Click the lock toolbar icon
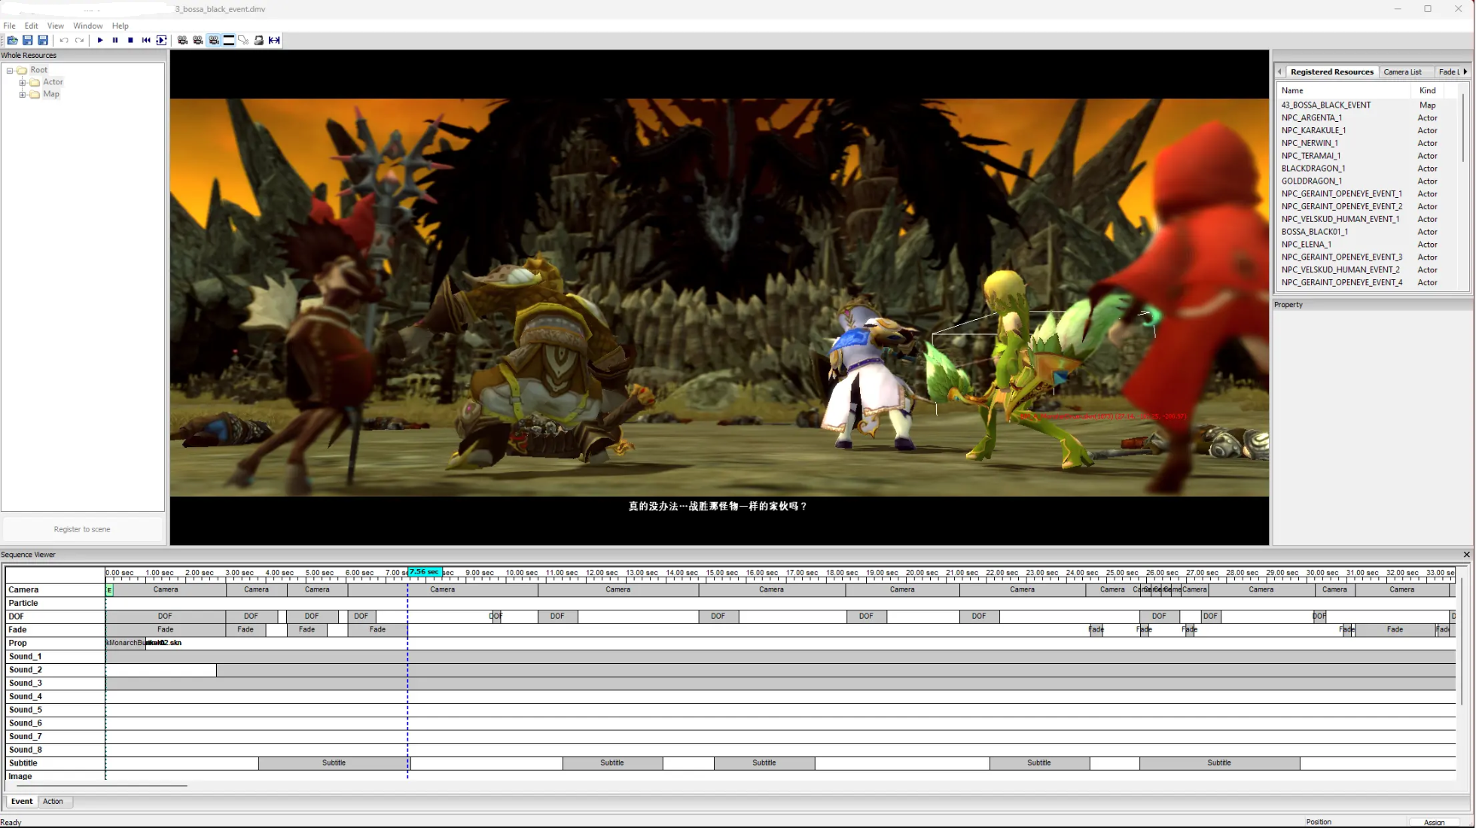 coord(259,40)
